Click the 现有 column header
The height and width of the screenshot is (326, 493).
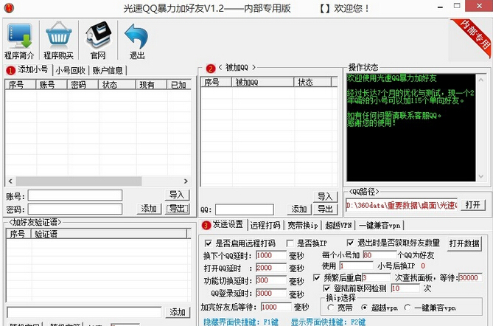pyautogui.click(x=151, y=85)
